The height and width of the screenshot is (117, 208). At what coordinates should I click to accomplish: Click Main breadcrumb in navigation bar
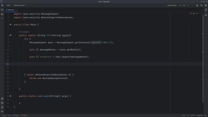click(x=16, y=115)
